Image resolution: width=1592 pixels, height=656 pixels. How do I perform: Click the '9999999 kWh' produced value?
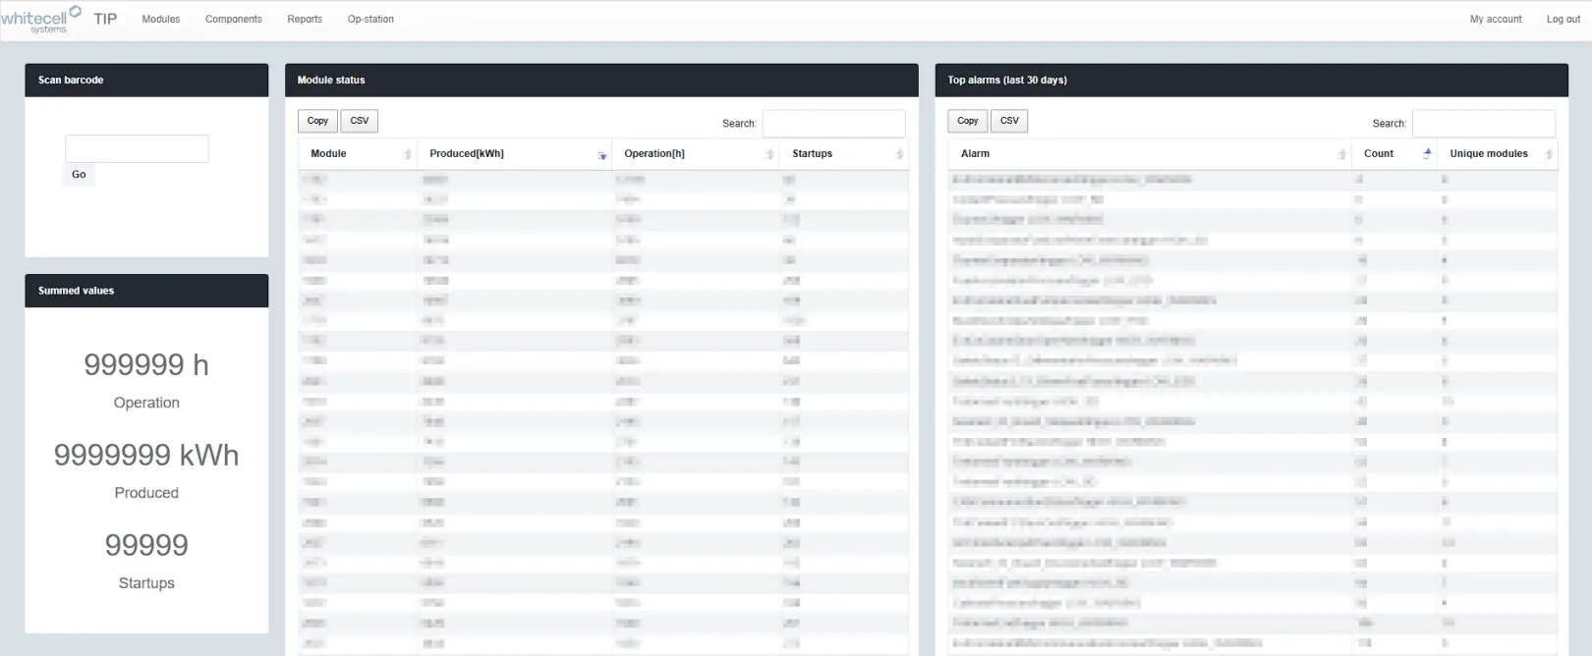coord(146,456)
